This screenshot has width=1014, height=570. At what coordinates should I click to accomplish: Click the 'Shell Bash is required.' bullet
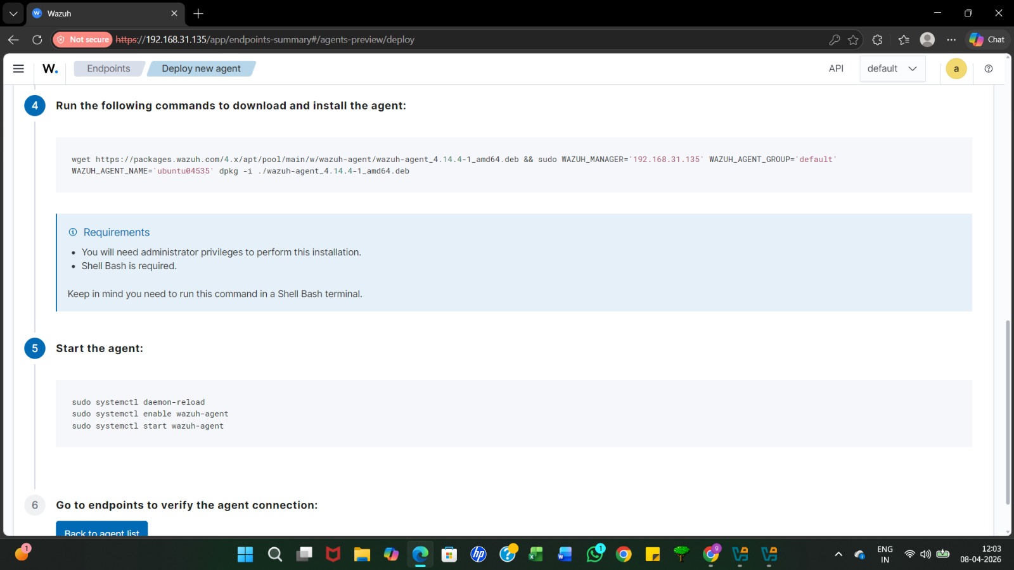(x=129, y=266)
